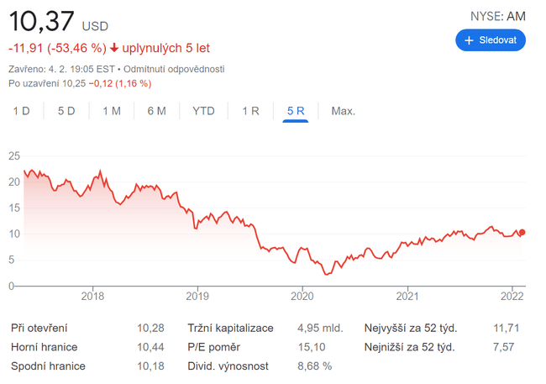Click the Tržní kapitalizace label
This screenshot has width=546, height=384.
pos(230,328)
